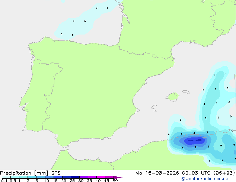Click the 45–50 mm legend color box
Screen dimensions: 236x182
[x=109, y=177]
